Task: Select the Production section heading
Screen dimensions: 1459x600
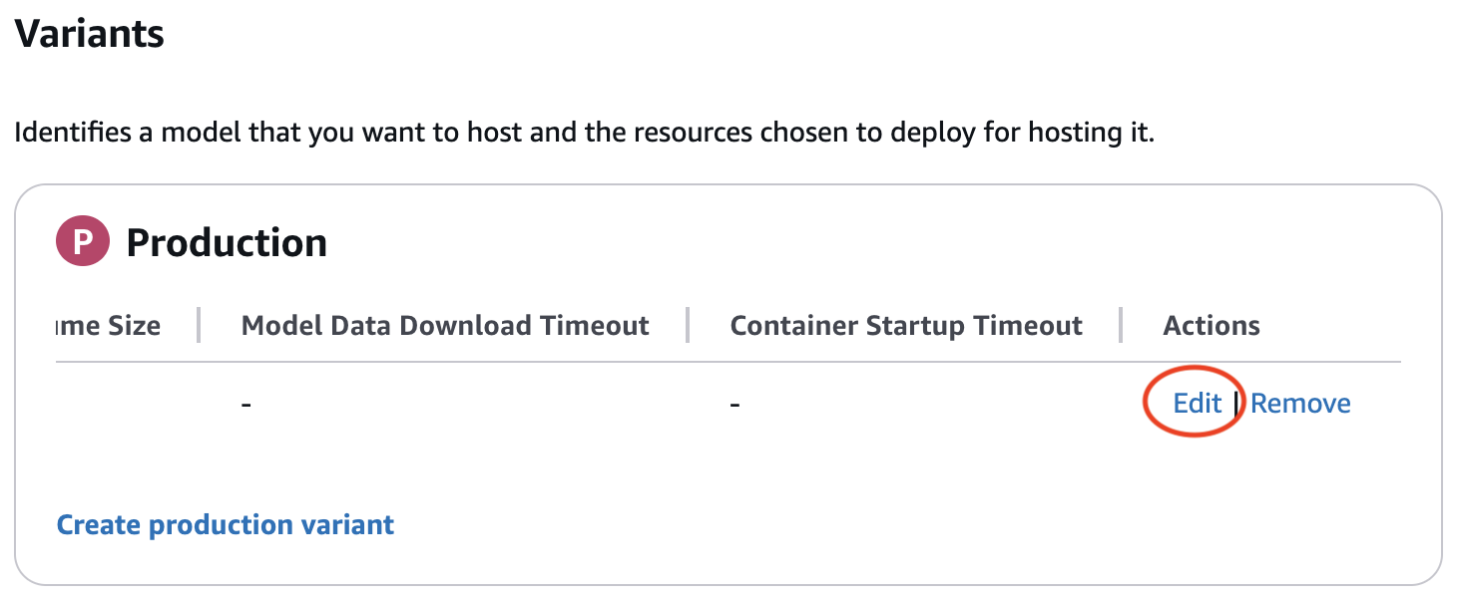Action: [227, 243]
